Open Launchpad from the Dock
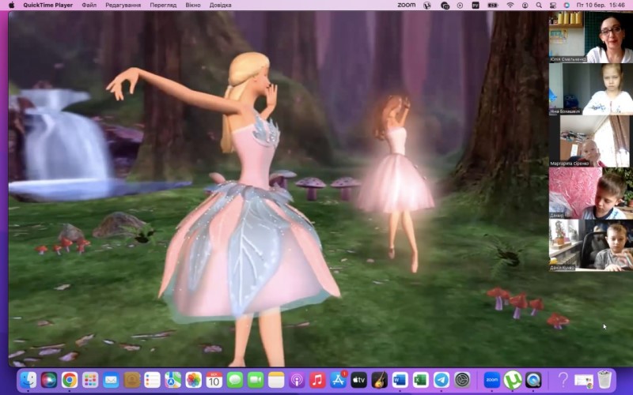 pos(90,380)
